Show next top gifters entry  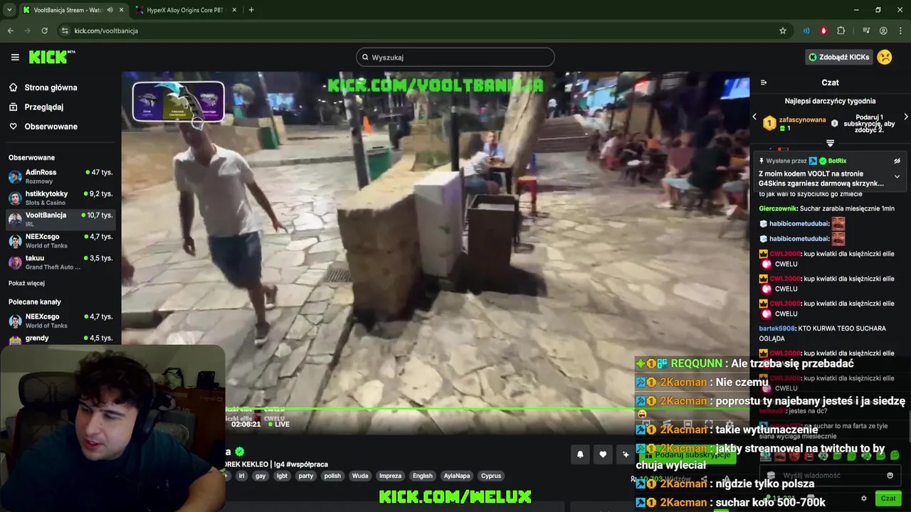[905, 117]
